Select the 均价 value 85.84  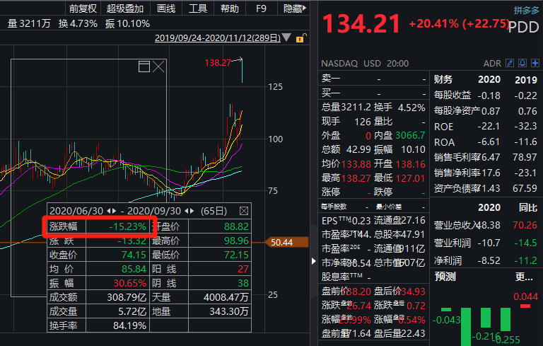[x=134, y=269]
